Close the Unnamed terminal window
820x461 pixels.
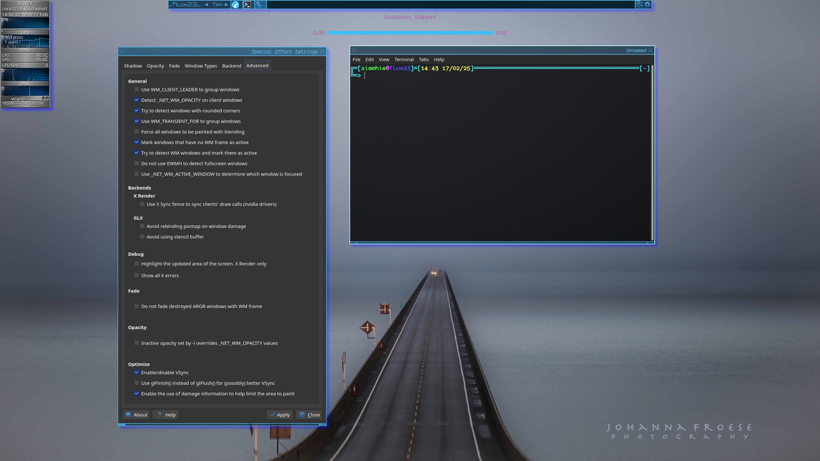(x=651, y=50)
